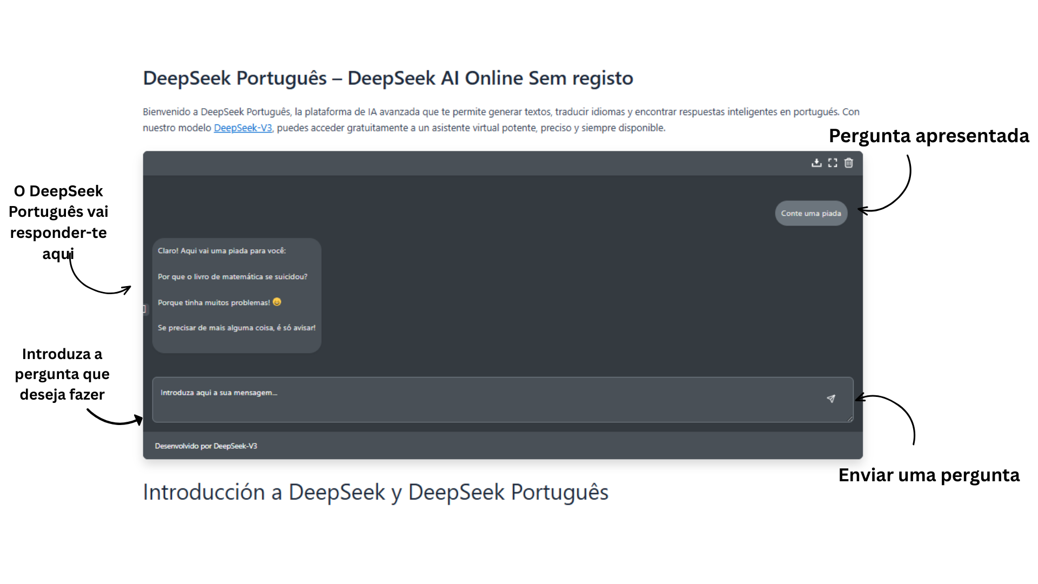Click the smiling emoji in the joke message
Screen dimensions: 1038x584
click(276, 302)
